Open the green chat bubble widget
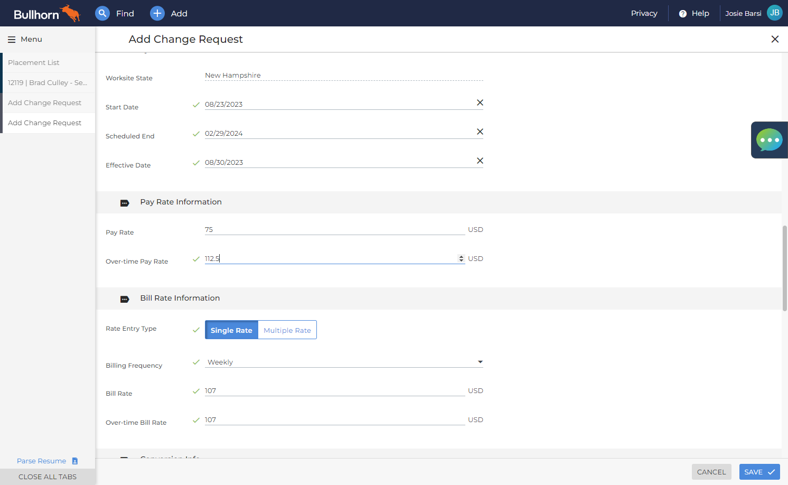 point(770,140)
